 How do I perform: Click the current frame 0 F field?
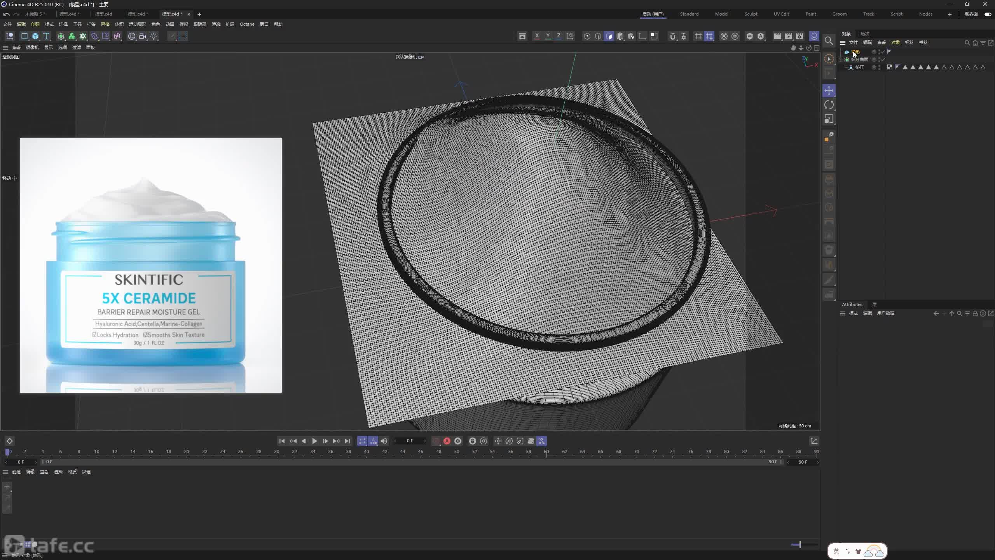[410, 441]
